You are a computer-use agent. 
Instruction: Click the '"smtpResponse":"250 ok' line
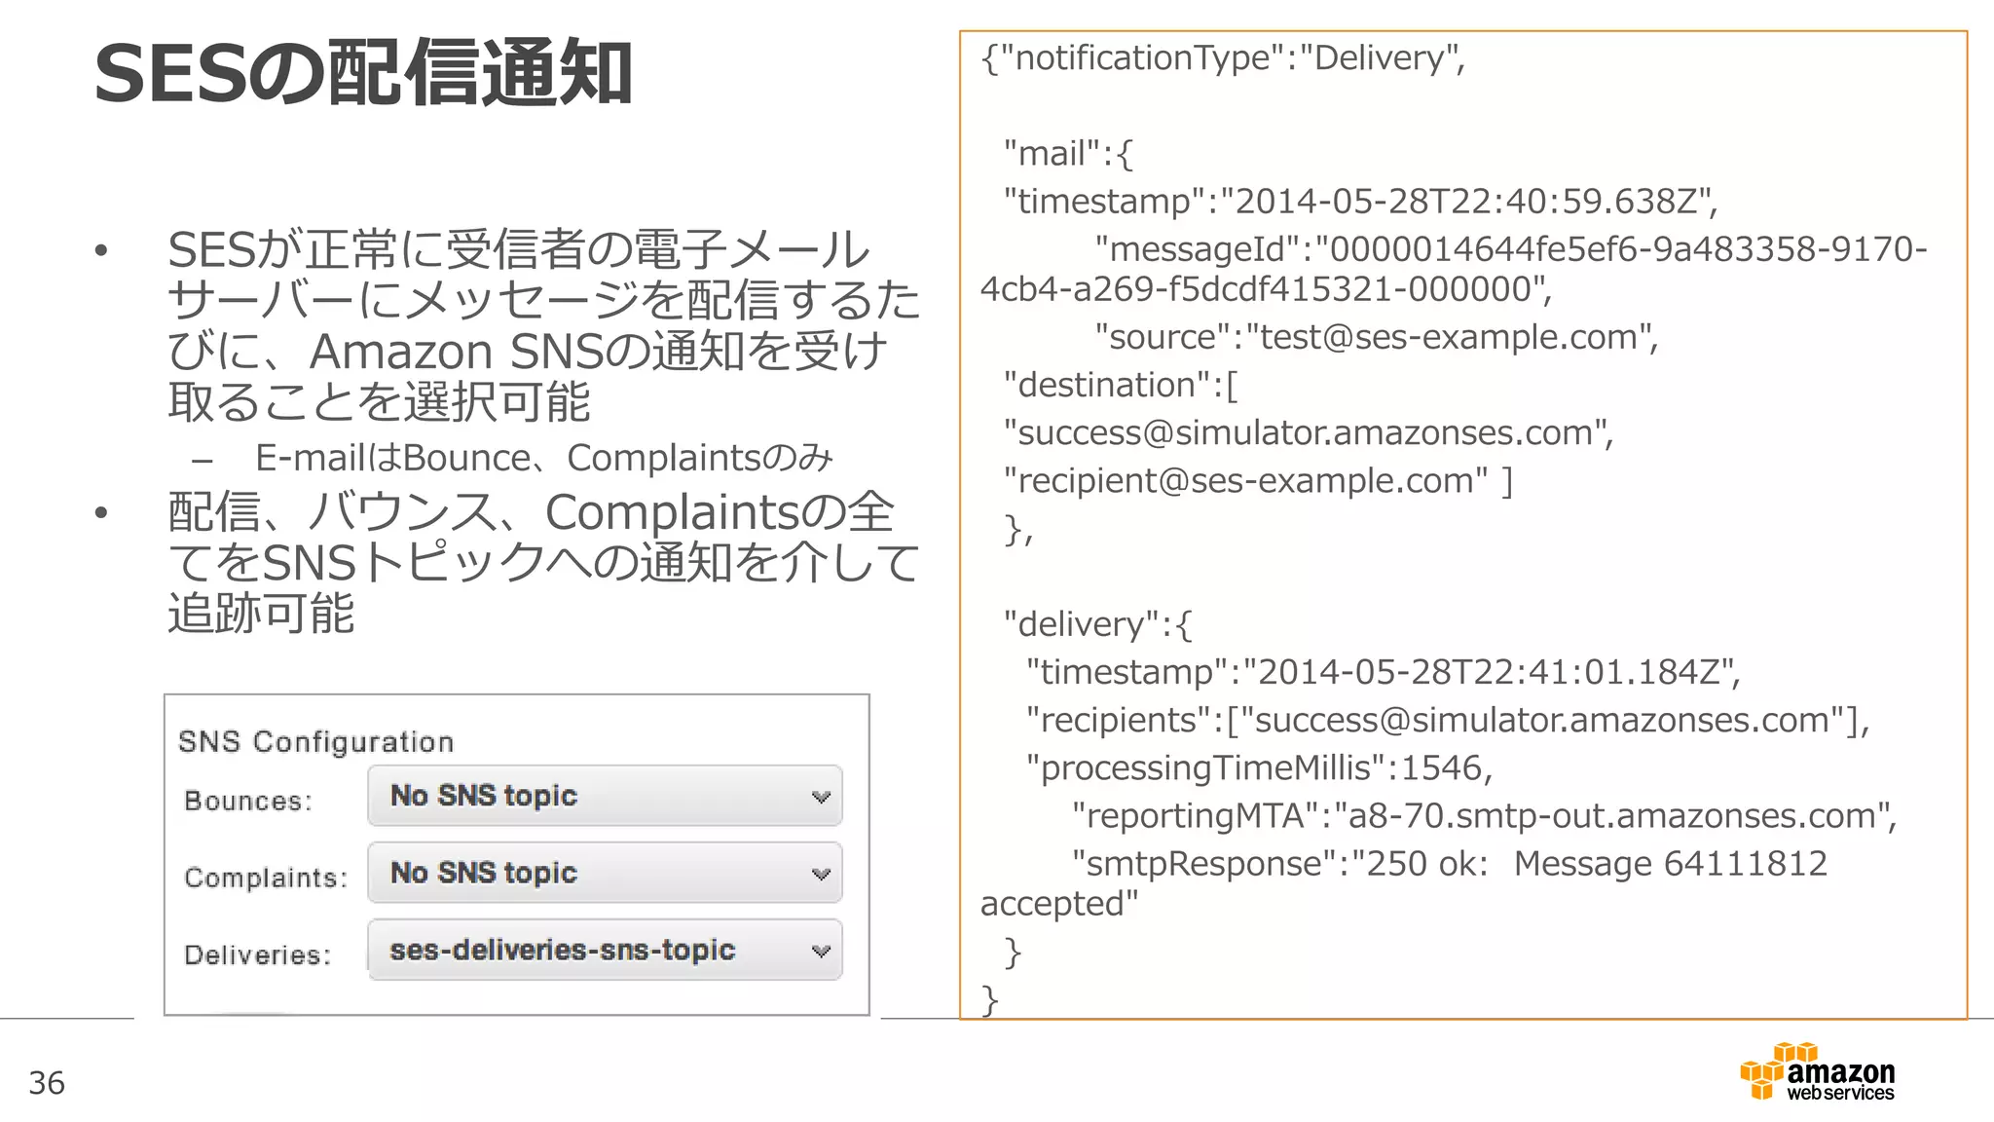tap(1404, 883)
